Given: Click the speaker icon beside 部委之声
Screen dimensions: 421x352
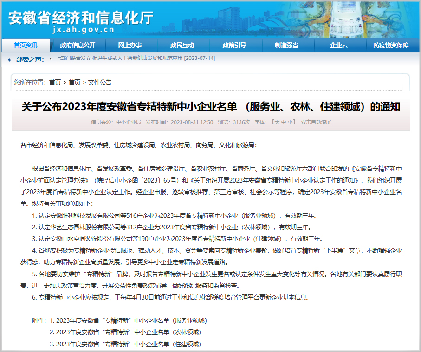Looking at the screenshot, I should click(x=9, y=59).
